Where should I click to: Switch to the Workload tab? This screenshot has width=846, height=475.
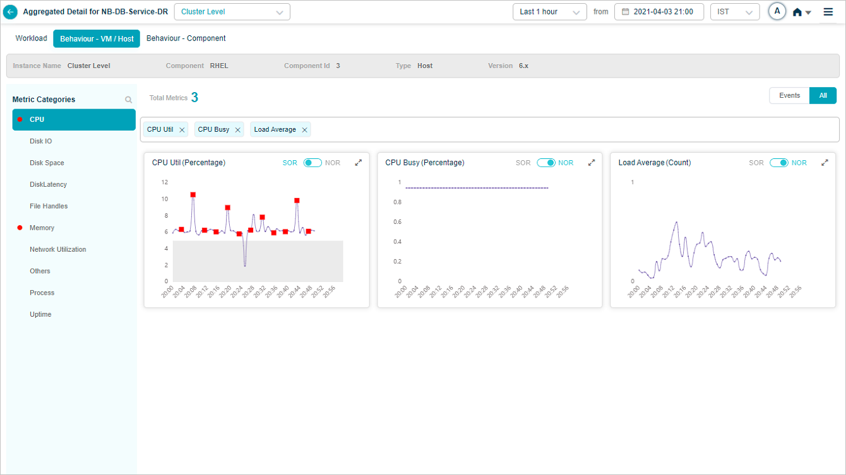coord(32,38)
